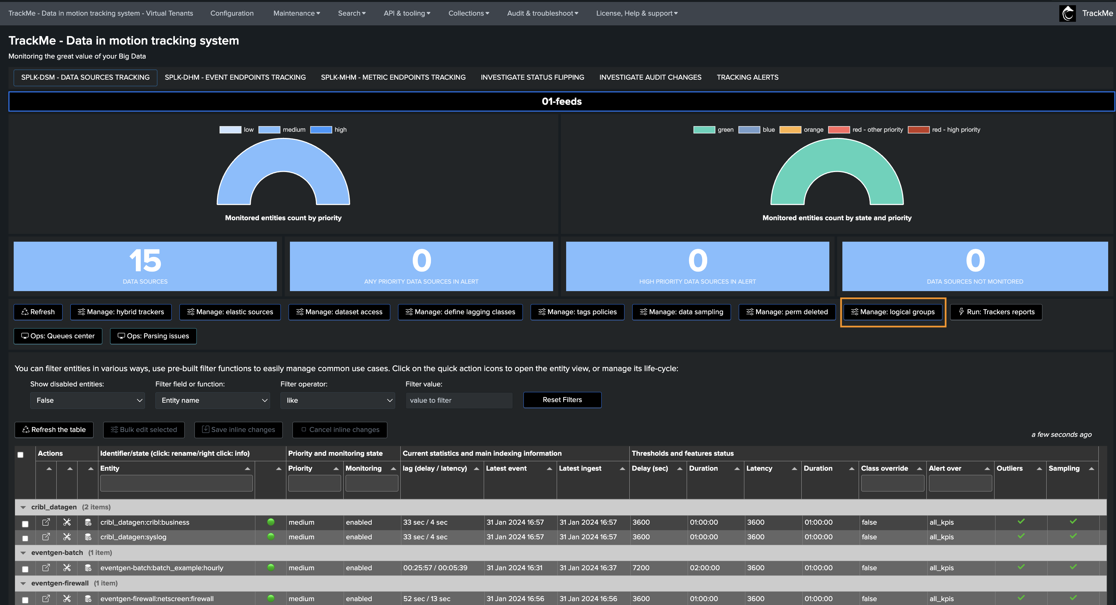The width and height of the screenshot is (1116, 605).
Task: Click database icon for eventgen-batch:batch_example:hourly row
Action: 88,567
